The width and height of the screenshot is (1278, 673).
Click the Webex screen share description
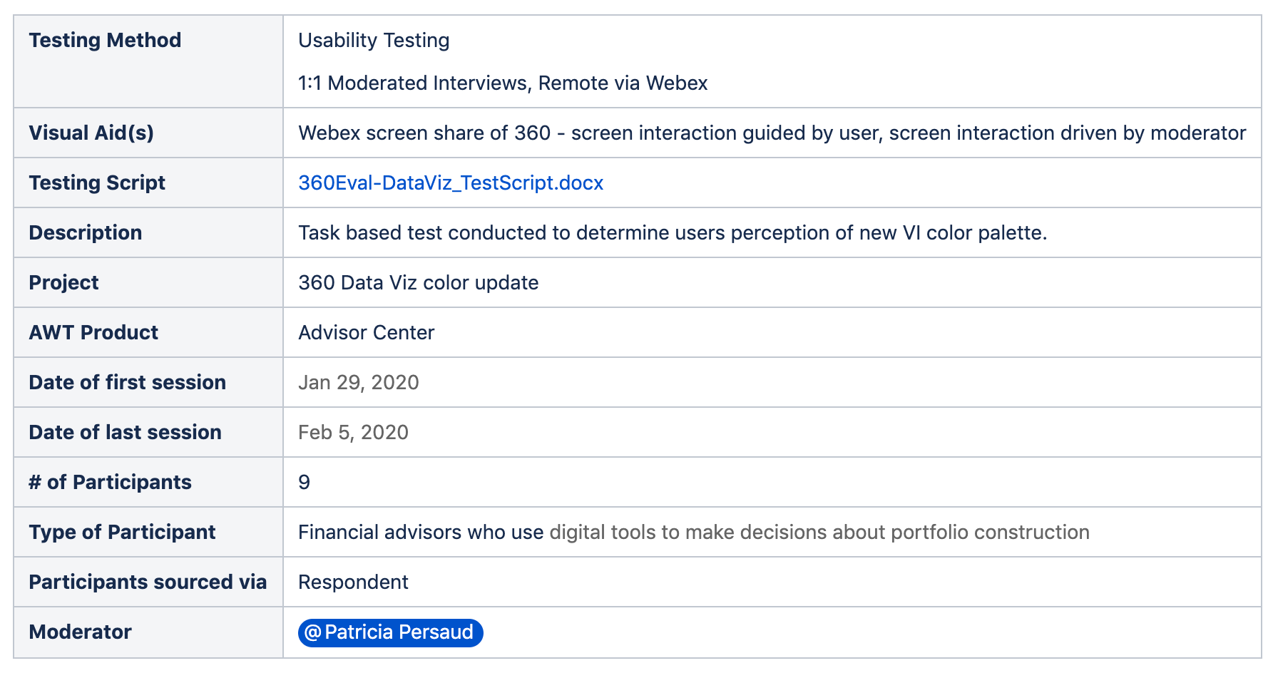coord(772,133)
